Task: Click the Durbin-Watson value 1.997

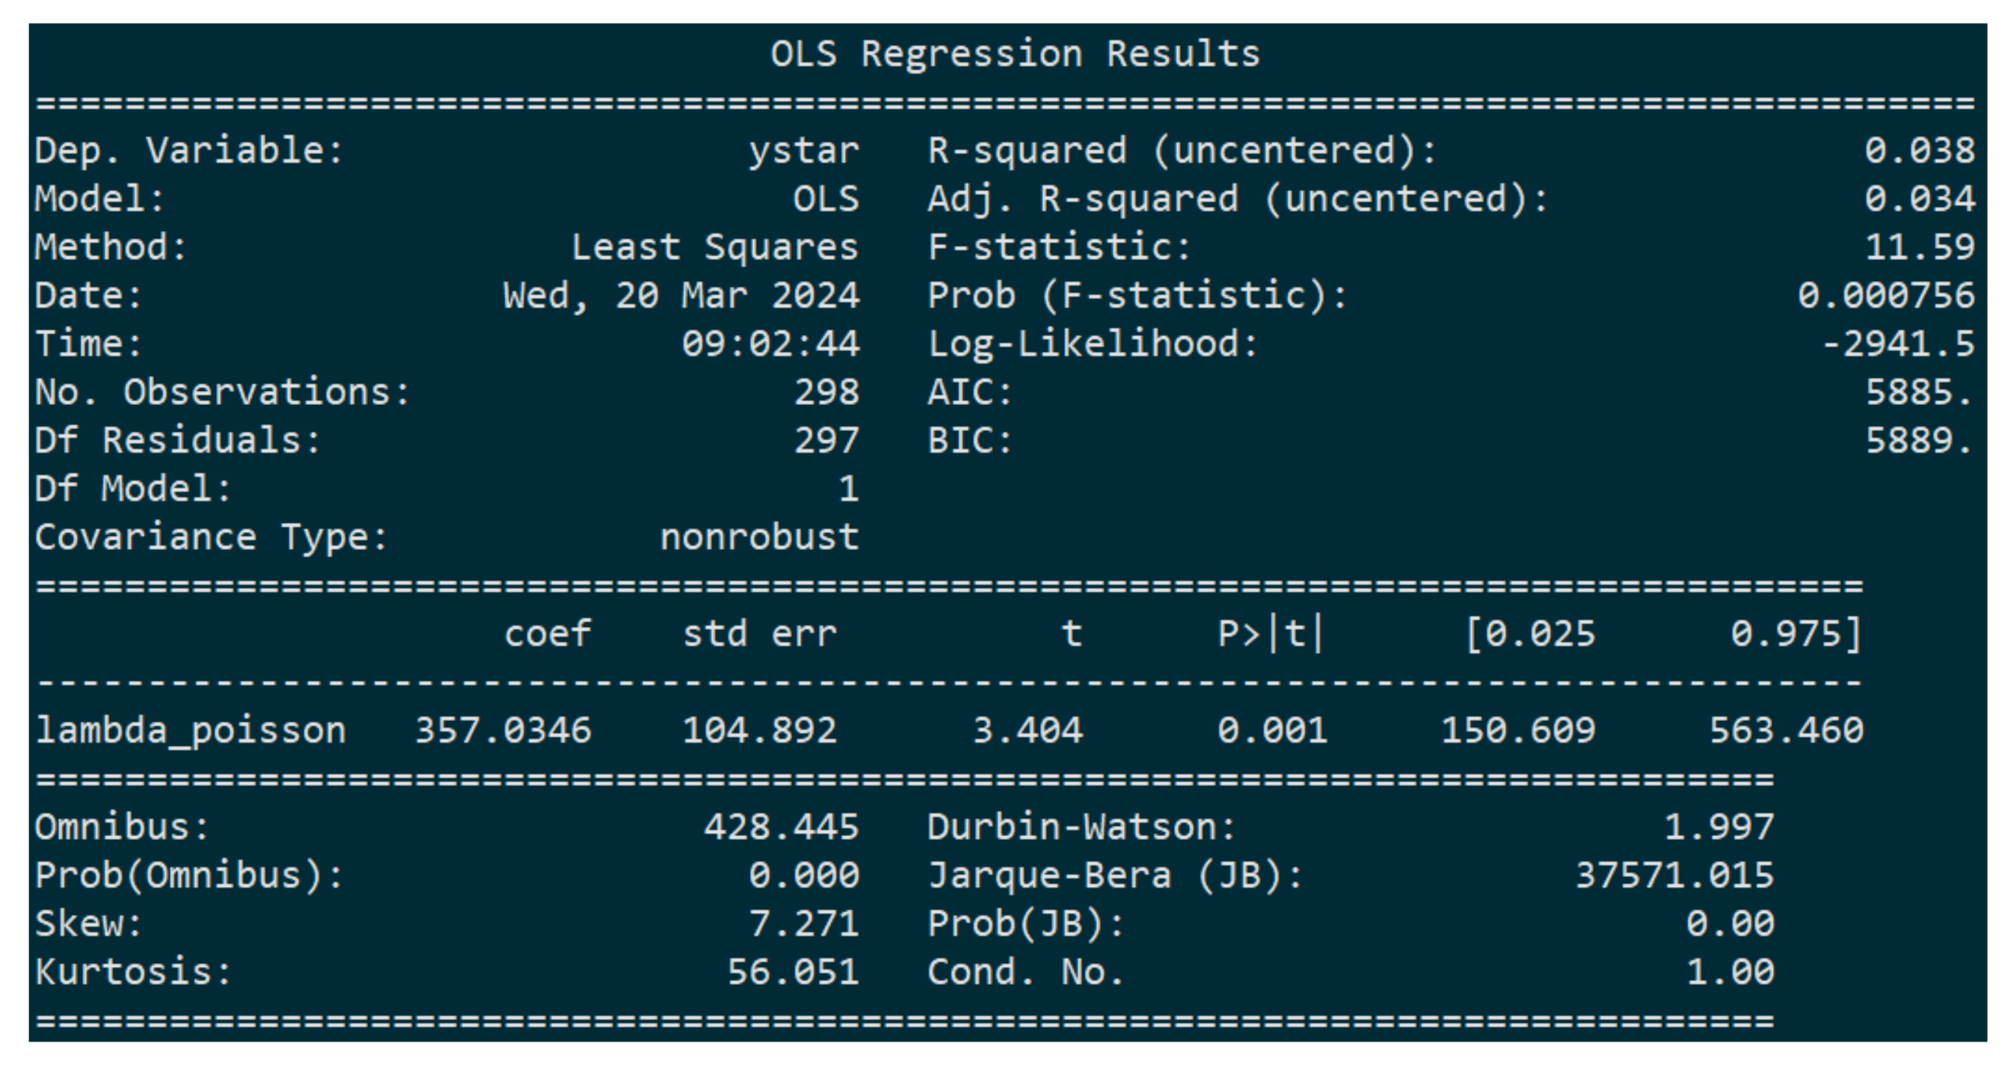Action: [x=1719, y=827]
